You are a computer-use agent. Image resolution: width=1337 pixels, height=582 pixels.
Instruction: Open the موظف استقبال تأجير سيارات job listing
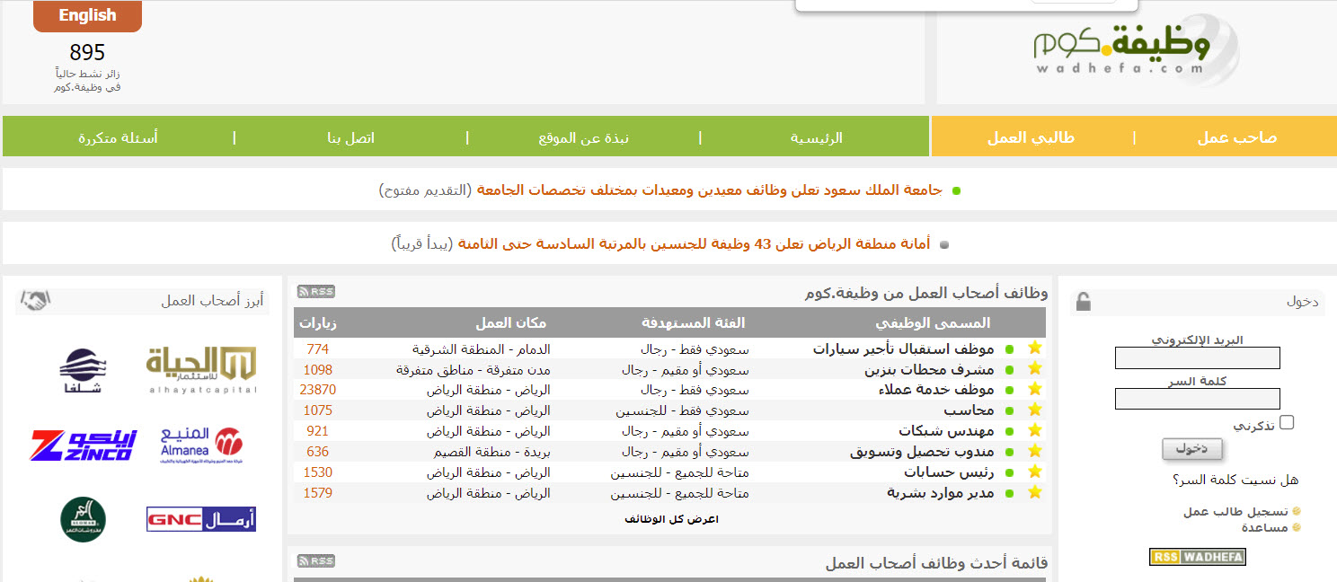click(x=903, y=348)
